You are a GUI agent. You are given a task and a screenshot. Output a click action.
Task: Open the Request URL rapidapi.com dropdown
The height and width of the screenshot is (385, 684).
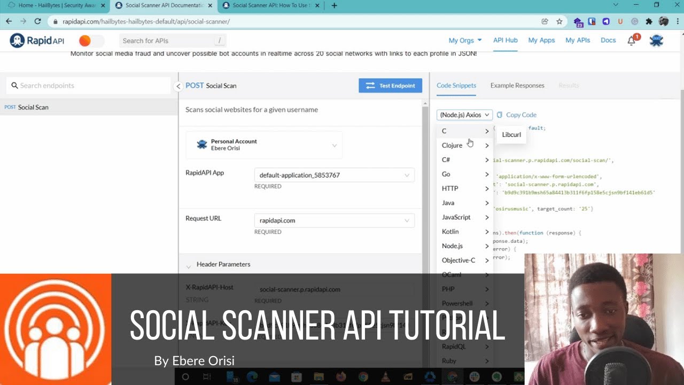click(x=335, y=220)
